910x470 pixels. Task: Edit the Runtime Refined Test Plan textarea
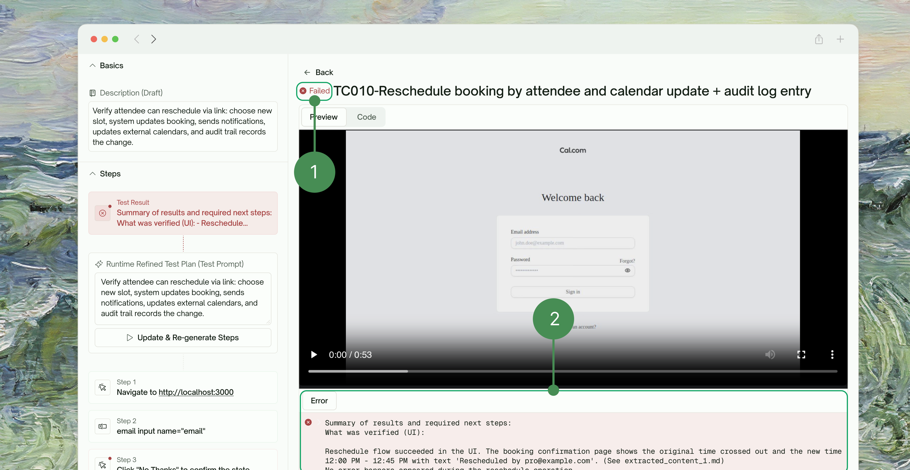click(183, 298)
